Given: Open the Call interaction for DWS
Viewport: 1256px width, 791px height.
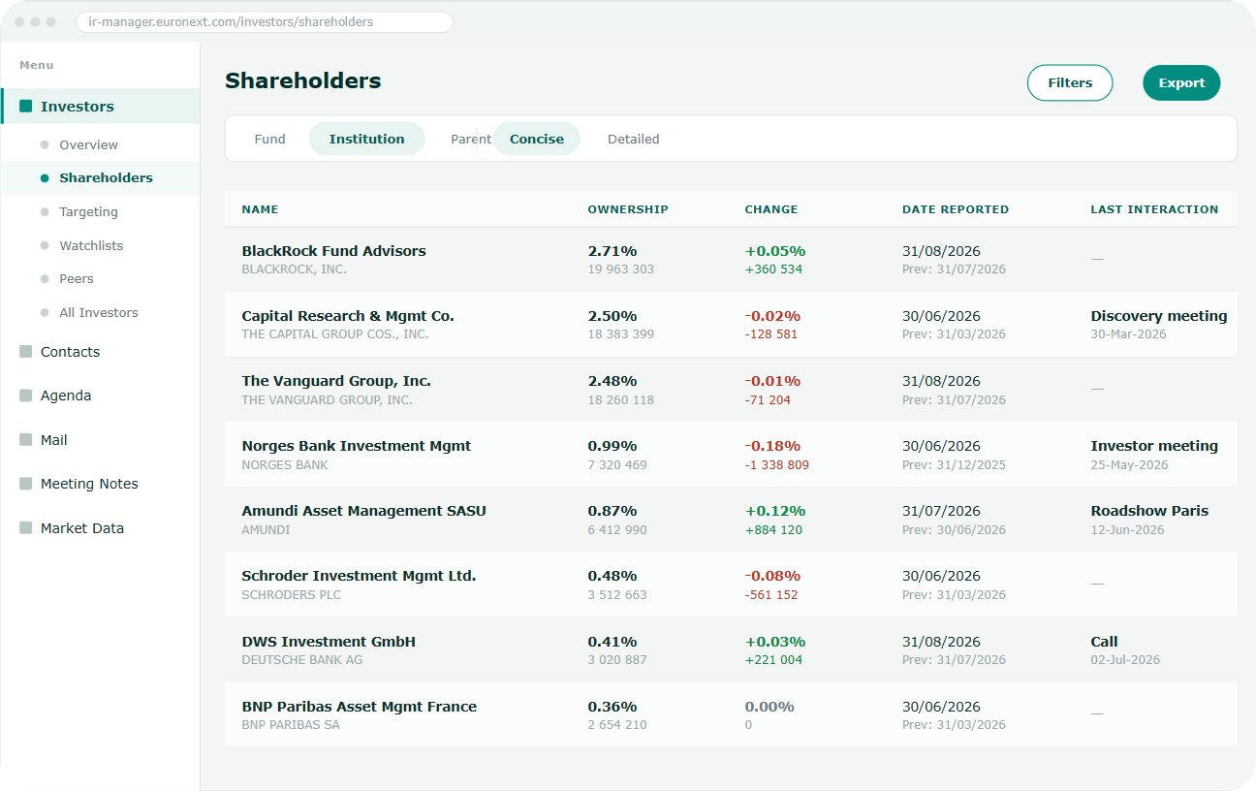Looking at the screenshot, I should point(1104,642).
